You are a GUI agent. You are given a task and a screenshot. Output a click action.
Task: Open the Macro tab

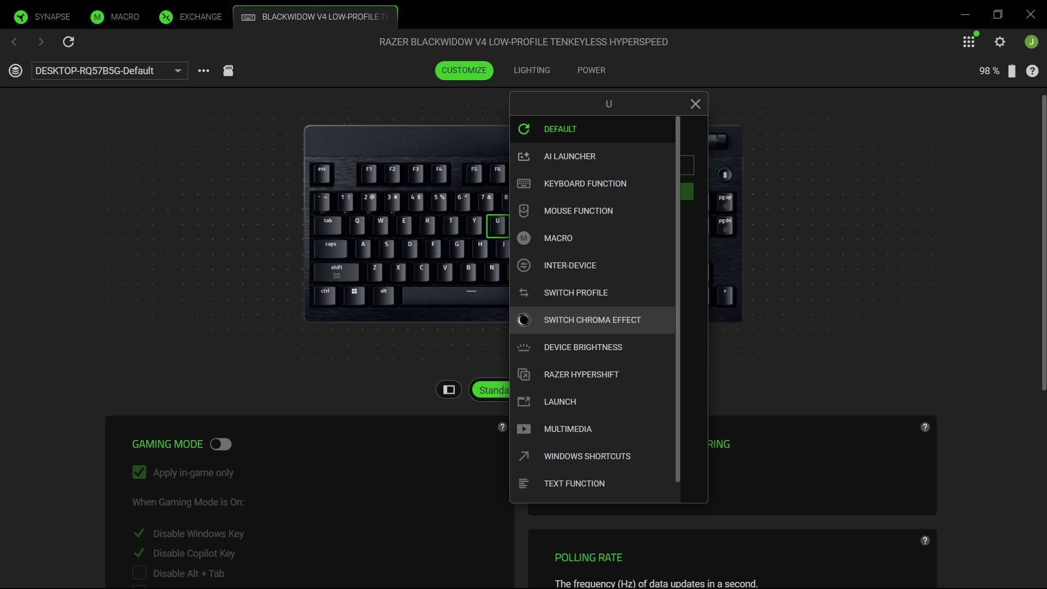(x=115, y=17)
